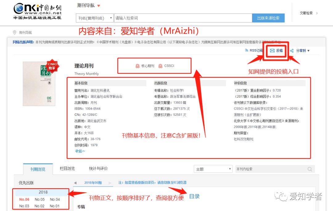Screen dimensions: 333x211
Task: Switch to the 统计与评价 tab
Action: click(x=98, y=168)
